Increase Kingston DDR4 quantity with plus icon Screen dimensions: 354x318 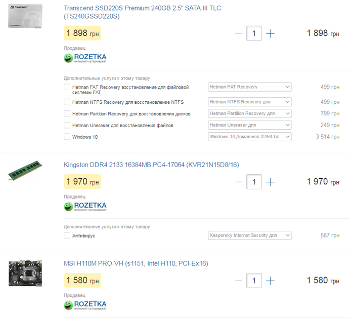(270, 182)
